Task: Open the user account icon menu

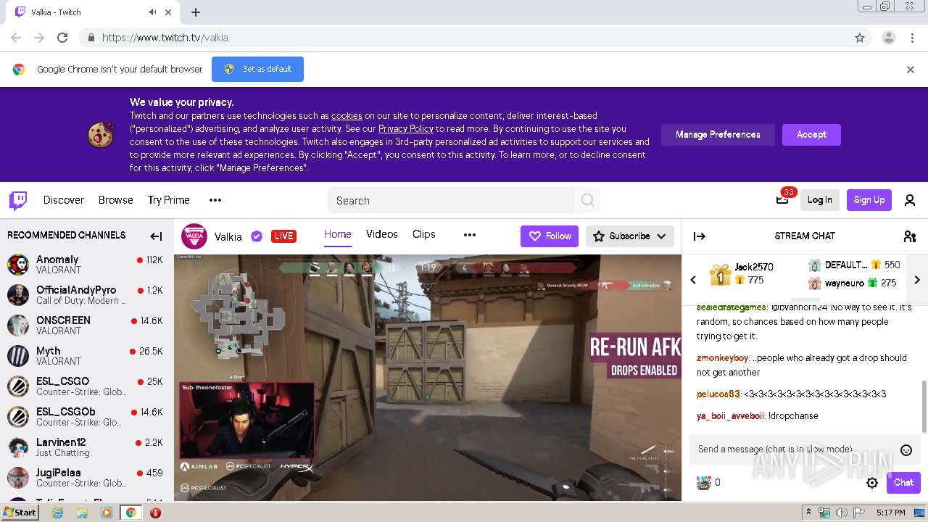Action: click(x=910, y=200)
